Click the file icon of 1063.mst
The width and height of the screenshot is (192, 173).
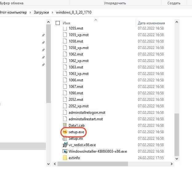coord(65,67)
